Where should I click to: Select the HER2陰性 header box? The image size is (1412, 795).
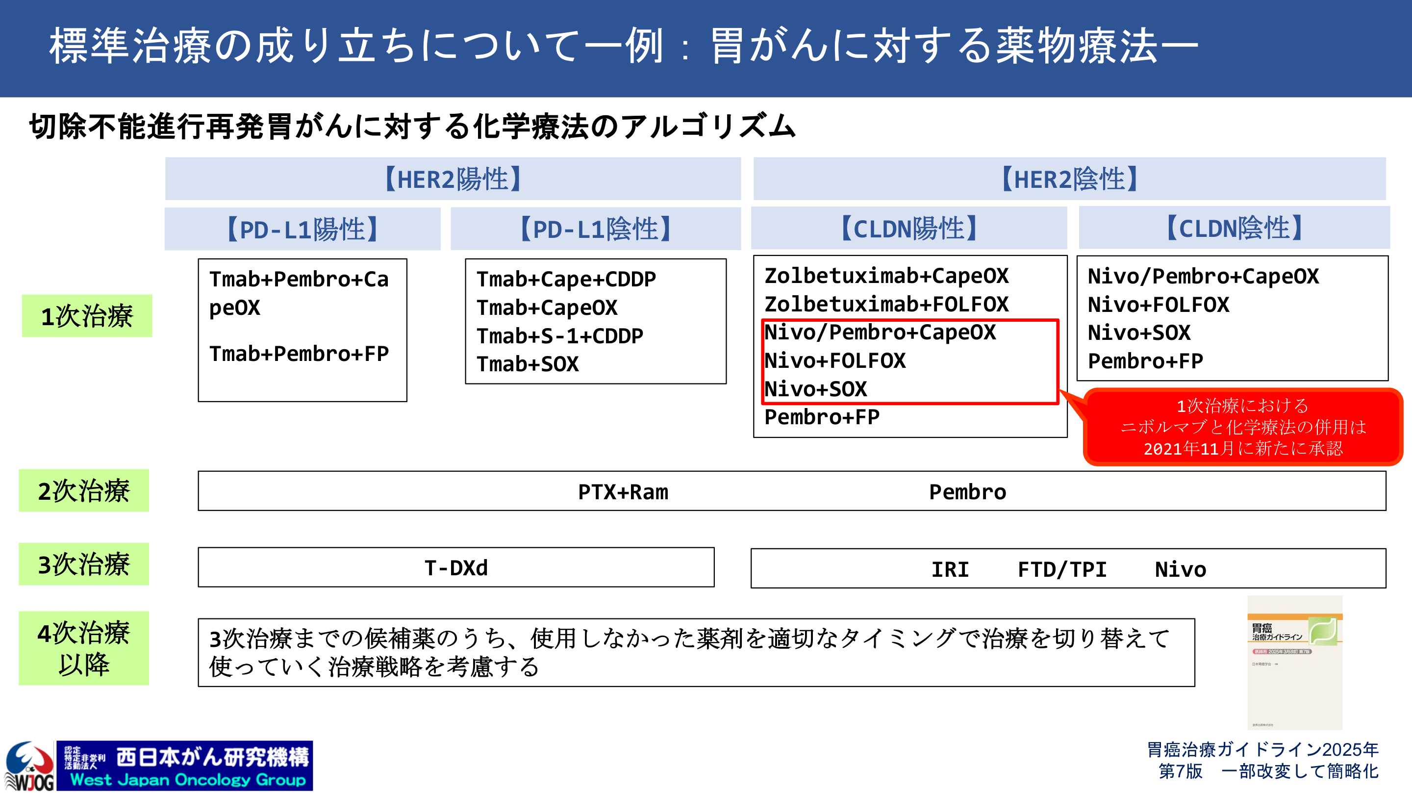(x=1069, y=179)
